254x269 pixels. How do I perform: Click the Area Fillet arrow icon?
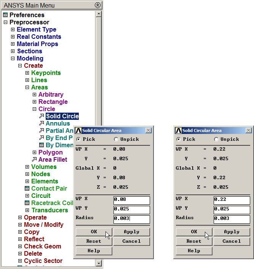[x=34, y=159]
